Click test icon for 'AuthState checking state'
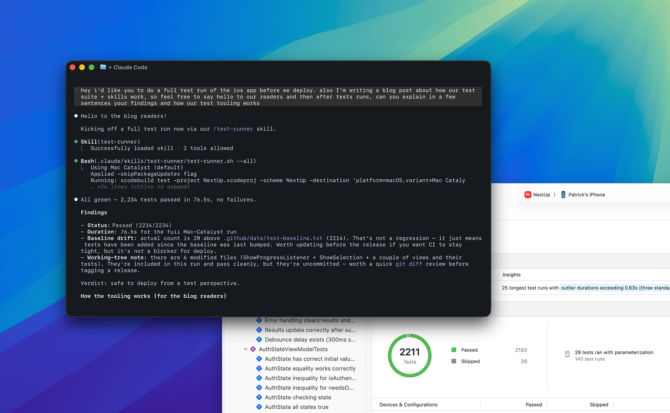Image resolution: width=670 pixels, height=413 pixels. pos(259,397)
